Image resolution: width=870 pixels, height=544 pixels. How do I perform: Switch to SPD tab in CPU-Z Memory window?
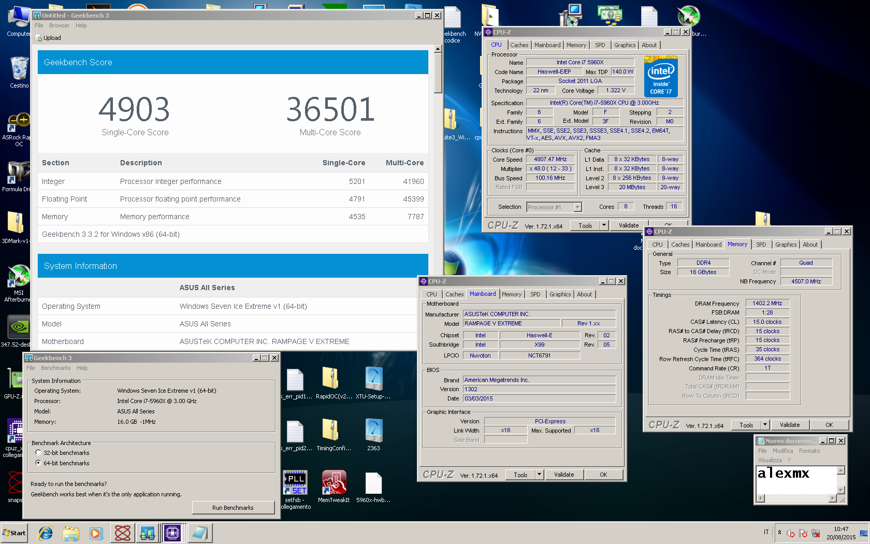761,245
